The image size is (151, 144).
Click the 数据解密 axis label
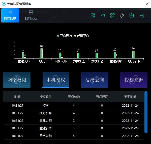coord(97,61)
